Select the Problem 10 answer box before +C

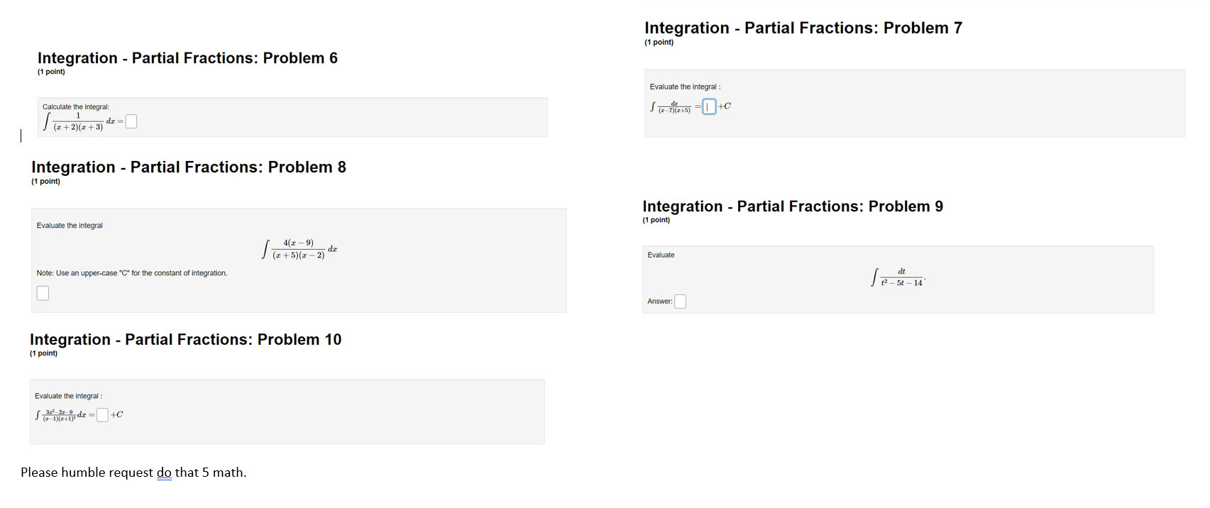[x=102, y=415]
